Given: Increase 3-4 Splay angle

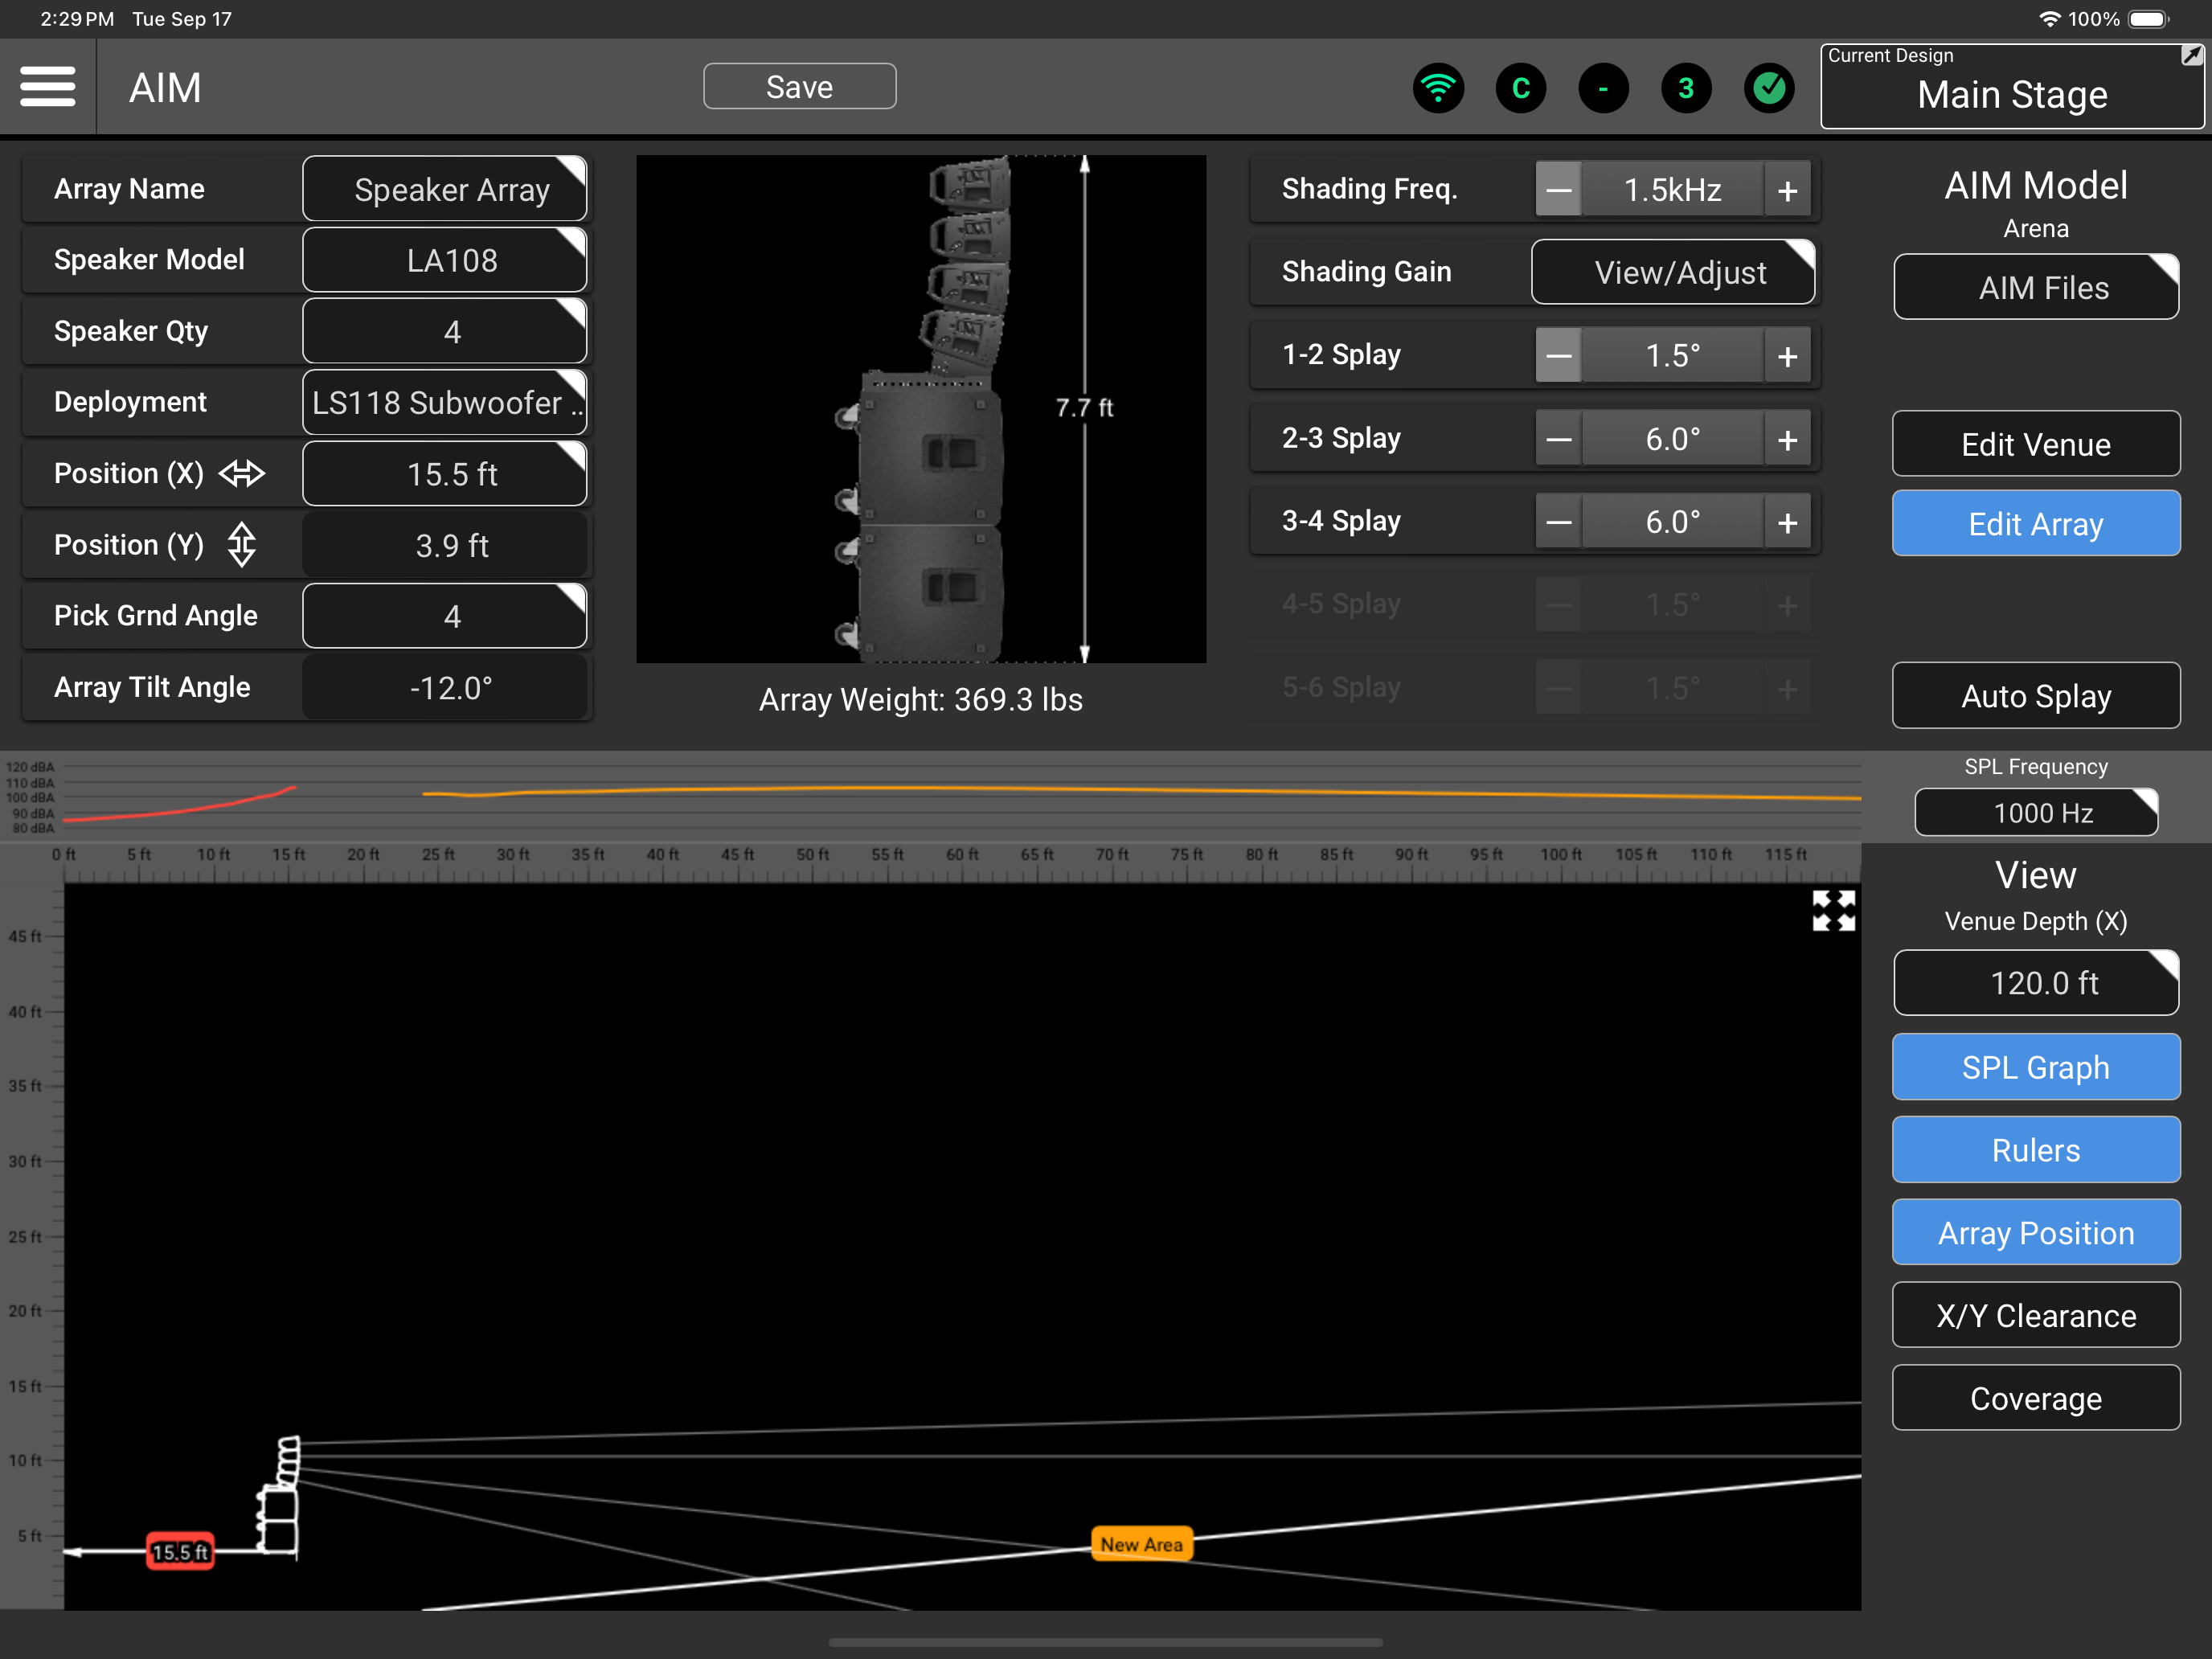Looking at the screenshot, I should tap(1788, 521).
